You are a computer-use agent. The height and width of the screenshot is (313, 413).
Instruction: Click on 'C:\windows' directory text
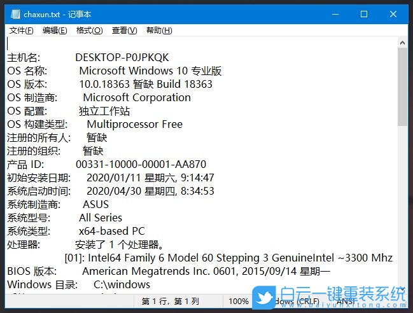[x=122, y=284]
